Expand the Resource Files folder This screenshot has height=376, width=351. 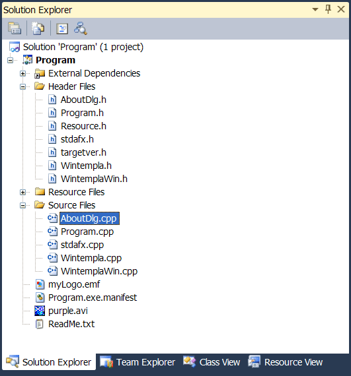(x=23, y=192)
